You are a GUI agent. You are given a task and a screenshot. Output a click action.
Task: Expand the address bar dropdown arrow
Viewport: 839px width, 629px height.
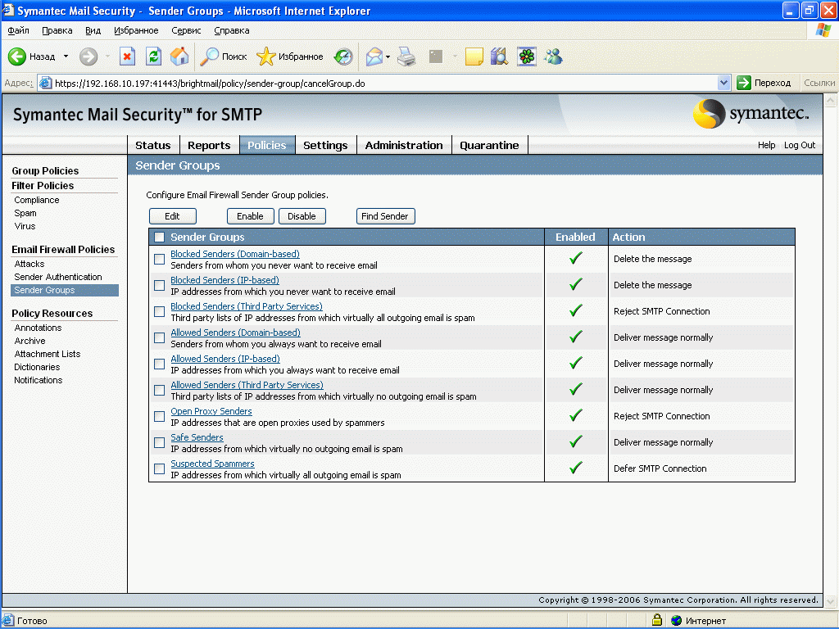click(x=723, y=83)
